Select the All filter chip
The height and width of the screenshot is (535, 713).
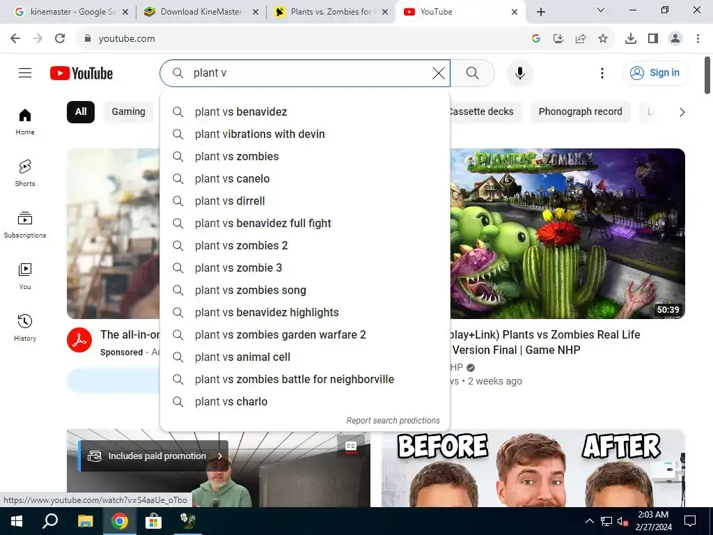coord(81,112)
